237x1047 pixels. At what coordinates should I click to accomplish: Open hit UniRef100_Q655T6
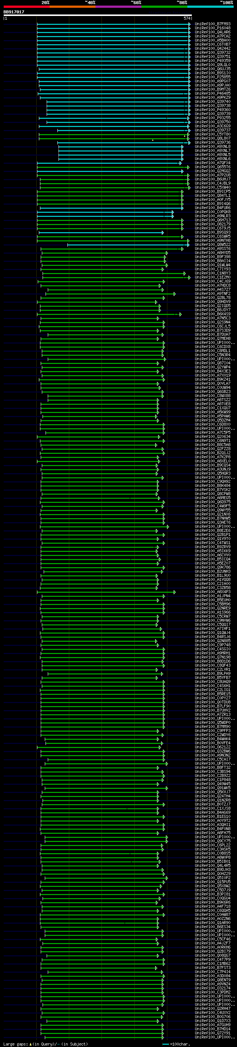(x=213, y=167)
